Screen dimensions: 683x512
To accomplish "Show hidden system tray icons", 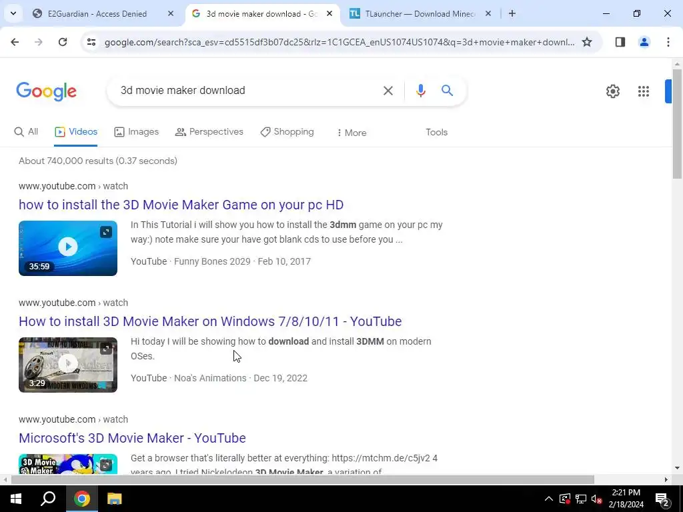I will 549,499.
